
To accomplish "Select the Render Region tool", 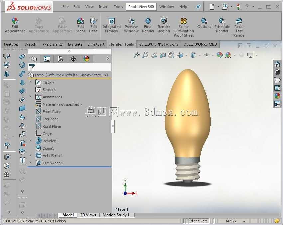I will coord(164,25).
